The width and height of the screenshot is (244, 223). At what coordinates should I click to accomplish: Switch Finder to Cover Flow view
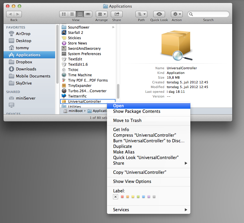[x=88, y=14]
